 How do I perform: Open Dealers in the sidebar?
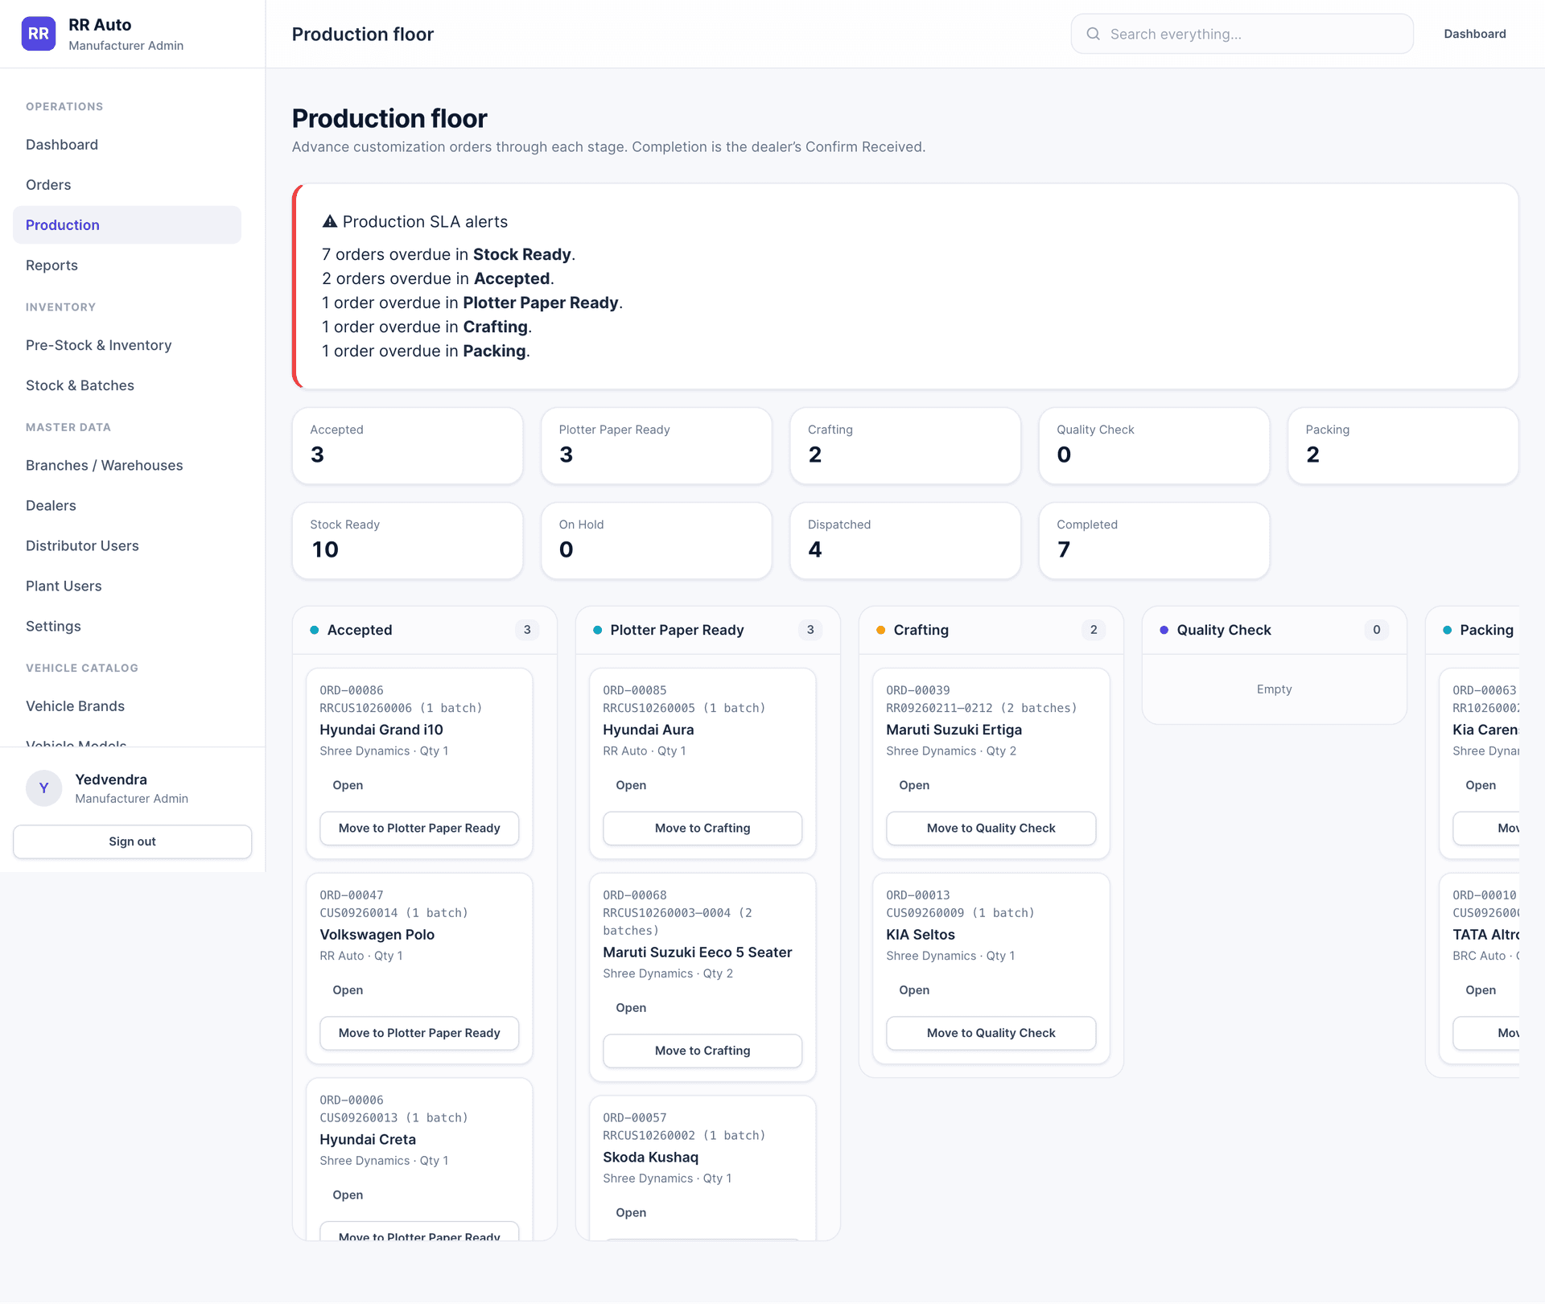pos(127,506)
